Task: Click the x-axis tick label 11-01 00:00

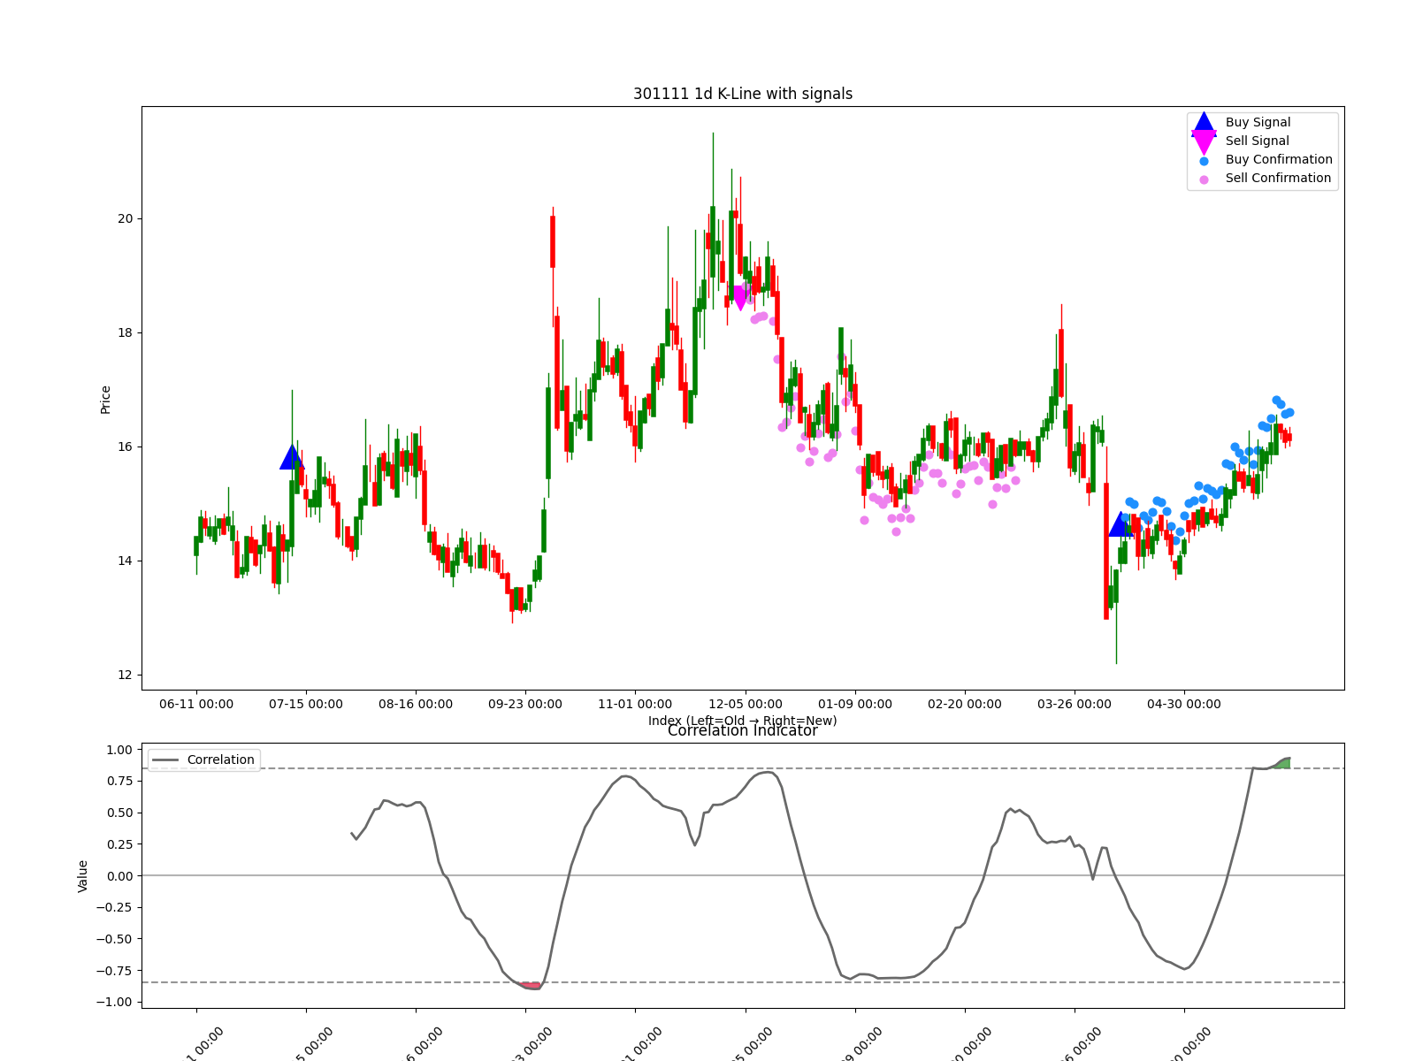Action: (x=635, y=704)
